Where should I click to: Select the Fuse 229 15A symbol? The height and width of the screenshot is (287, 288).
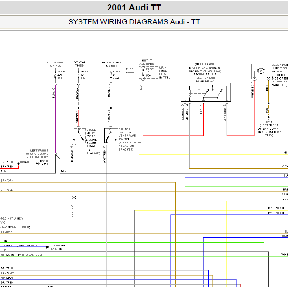point(55,75)
